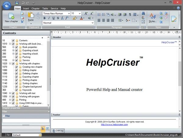Image resolution: width=183 pixels, height=138 pixels.
Task: Click the delete chapter icon in Chapter group
Action: pyautogui.click(x=22, y=18)
